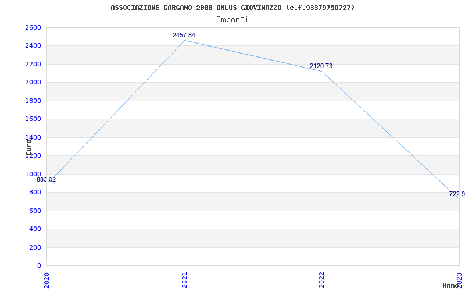
Task: Click the 400 y-axis tick label
Action: tap(35, 229)
